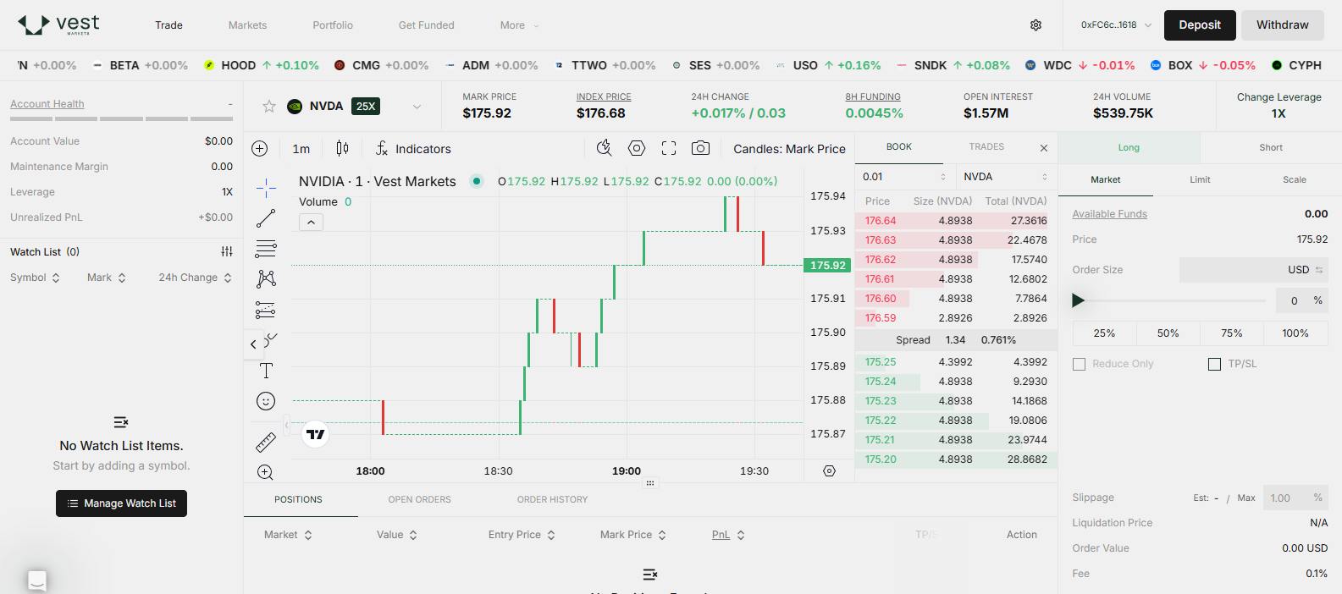Screen dimensions: 1342x594
Task: Select the Limit order type tab
Action: point(1200,179)
